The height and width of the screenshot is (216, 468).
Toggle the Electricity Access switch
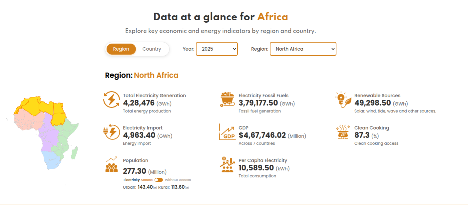[159, 180]
